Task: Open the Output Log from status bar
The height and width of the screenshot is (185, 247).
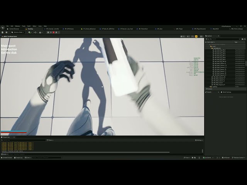Action: click(x=18, y=158)
